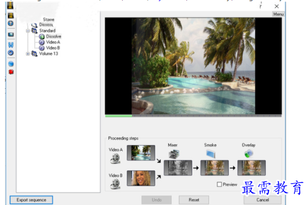Viewport: 308px width, 205px height.
Task: Select Video A in the tree
Action: point(53,42)
